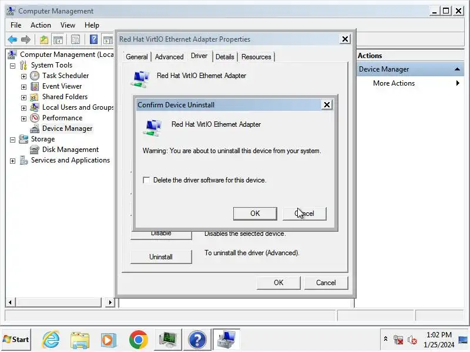The image size is (470, 352).
Task: Collapse the System Tools tree node
Action: click(12, 66)
